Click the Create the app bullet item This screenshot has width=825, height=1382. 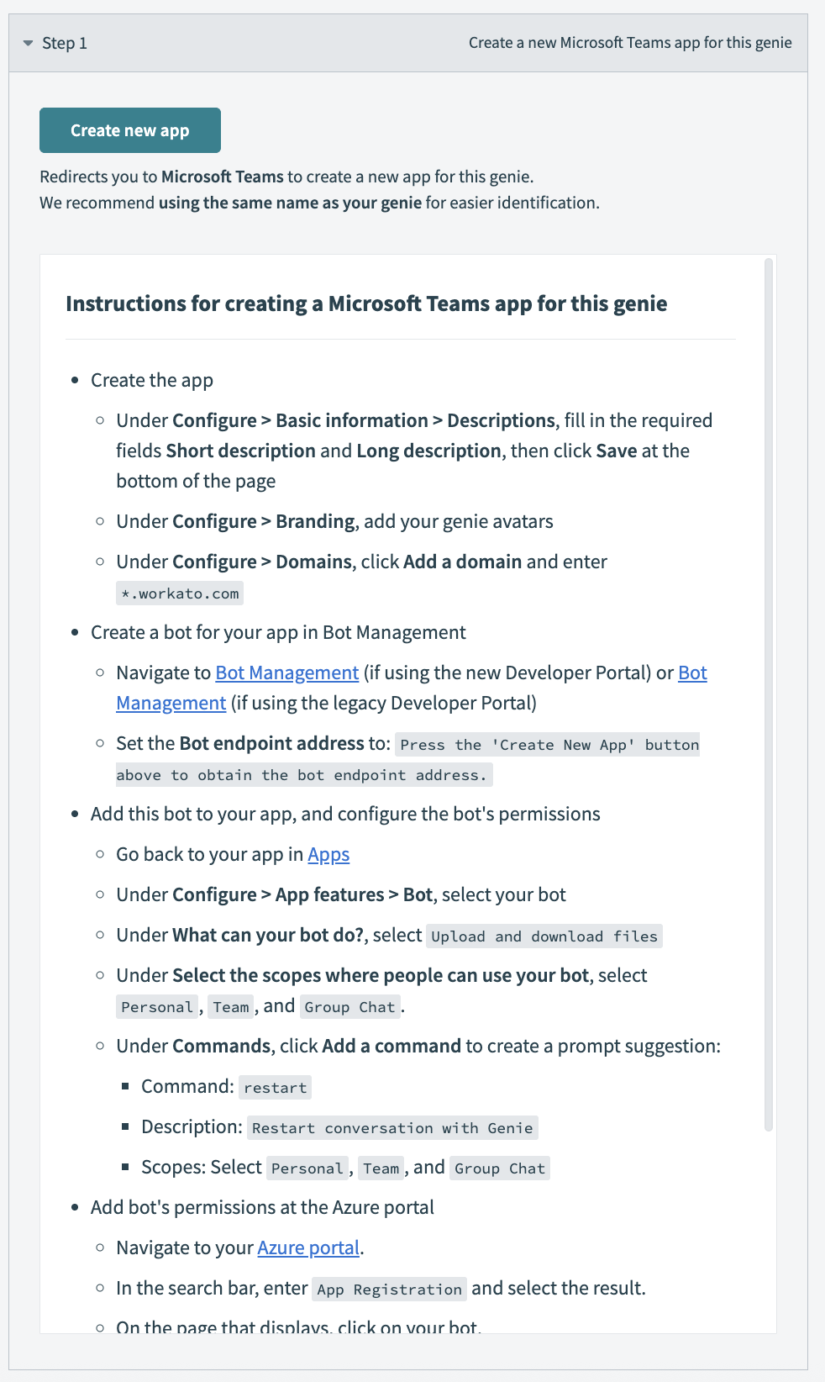[x=151, y=380]
